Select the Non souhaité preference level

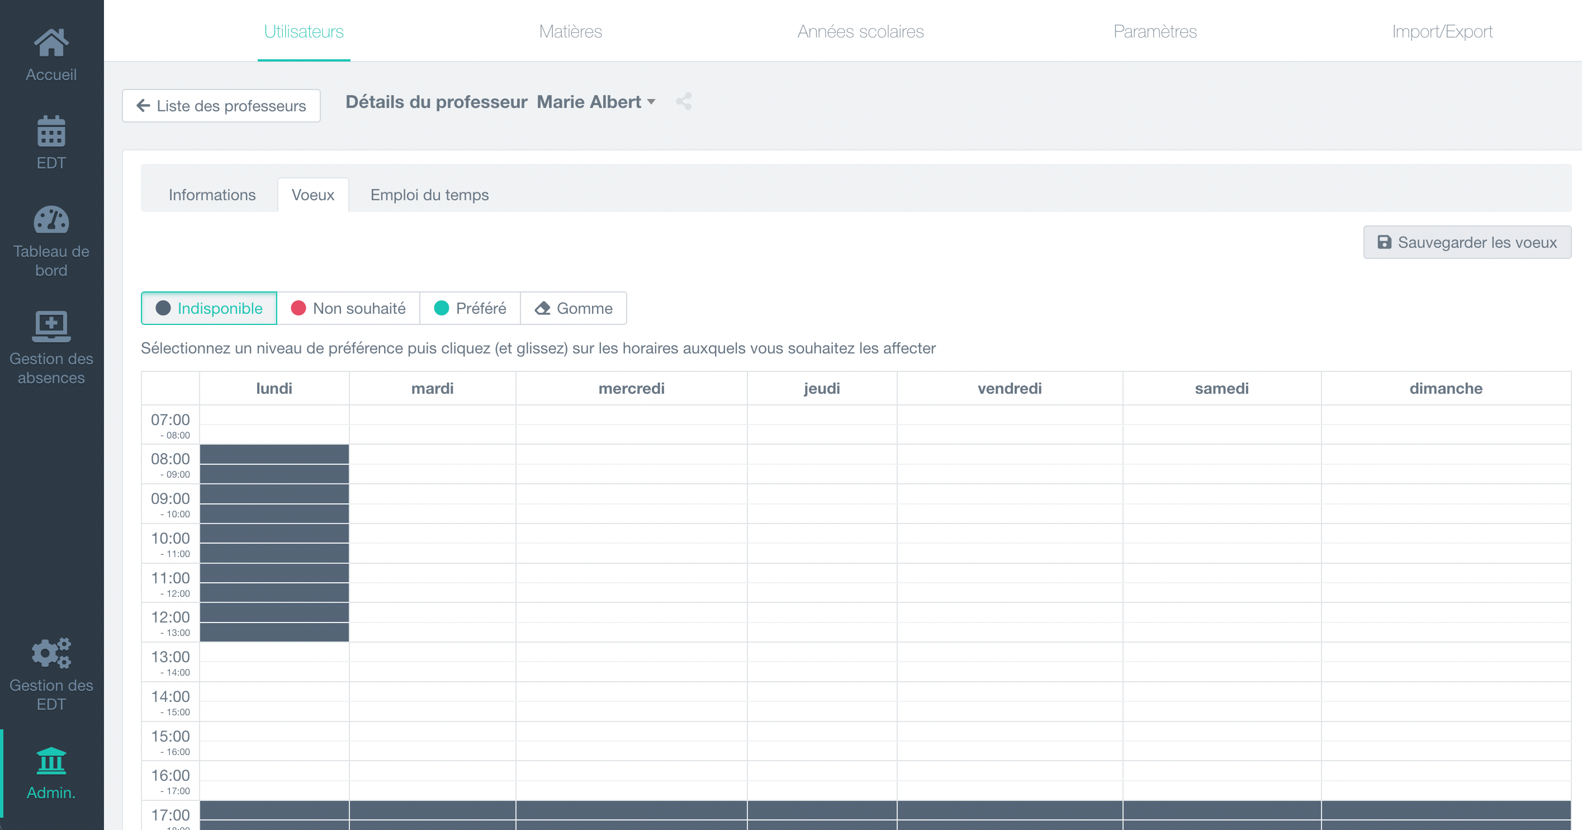(x=348, y=308)
